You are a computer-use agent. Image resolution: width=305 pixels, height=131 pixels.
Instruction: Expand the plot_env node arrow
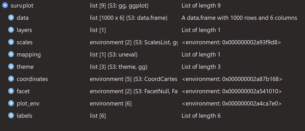pos(11,103)
